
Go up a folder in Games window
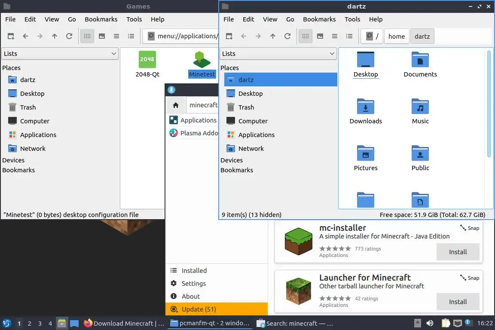pos(54,36)
